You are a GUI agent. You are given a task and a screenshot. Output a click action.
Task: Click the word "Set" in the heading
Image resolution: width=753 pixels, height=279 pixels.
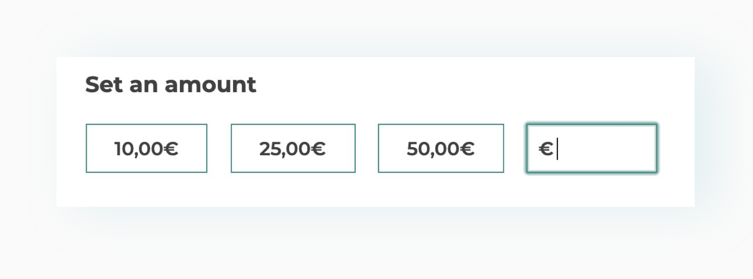pos(104,84)
